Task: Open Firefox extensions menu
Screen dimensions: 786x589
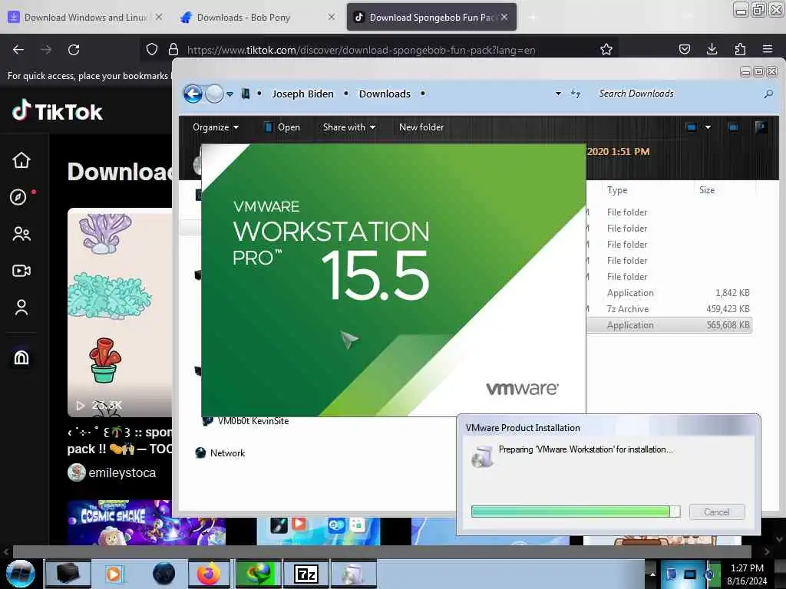Action: tap(740, 50)
